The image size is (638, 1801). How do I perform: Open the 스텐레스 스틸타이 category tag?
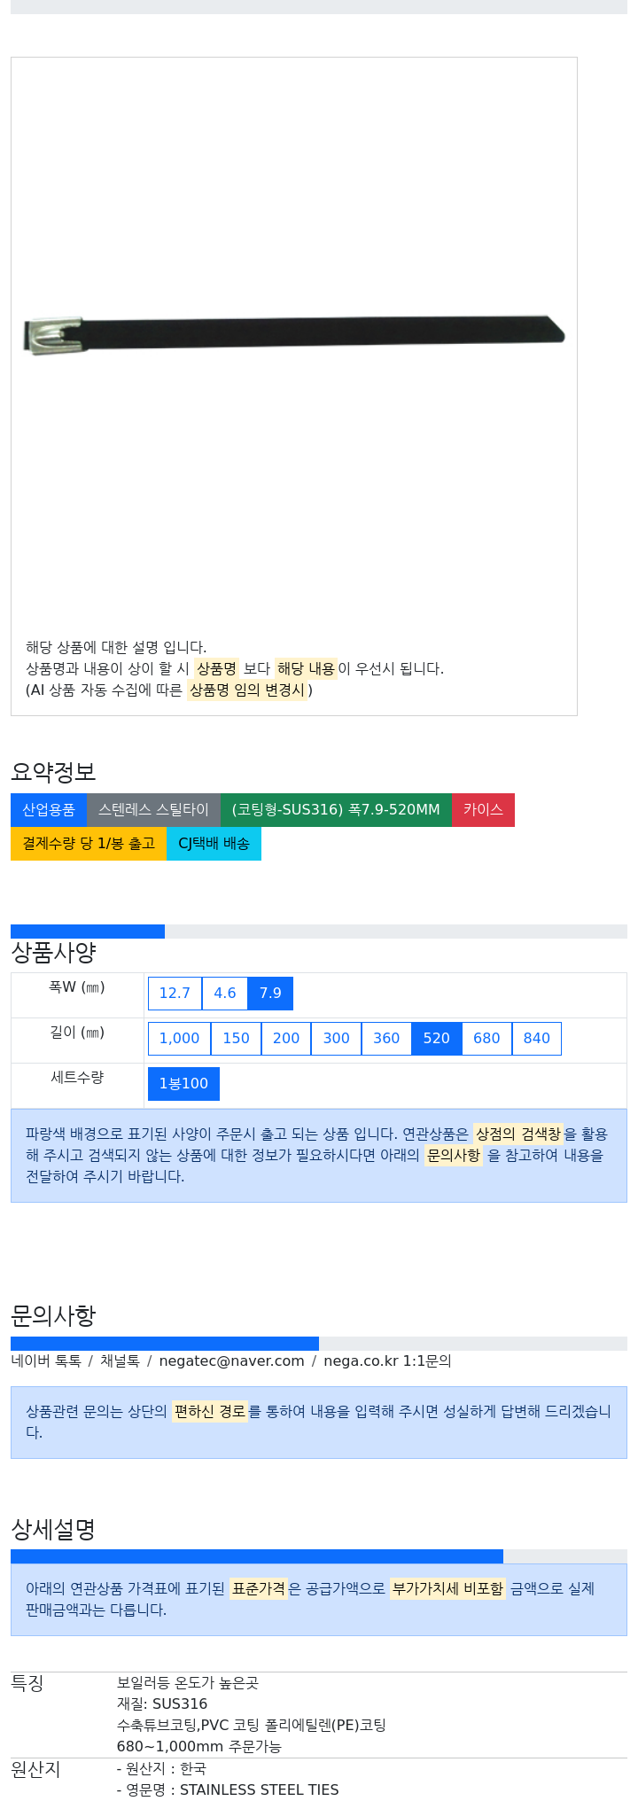(x=153, y=809)
